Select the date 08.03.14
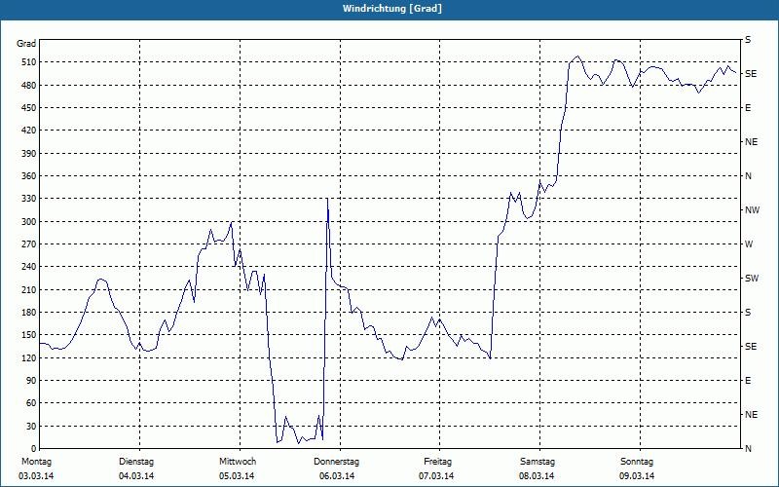The image size is (779, 487). (537, 476)
